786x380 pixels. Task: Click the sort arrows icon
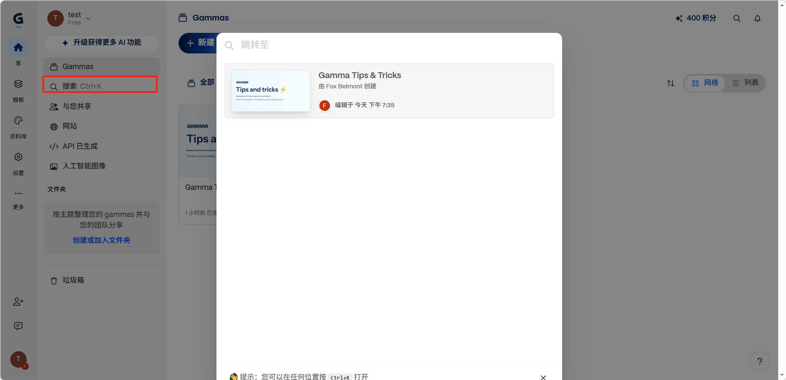670,83
